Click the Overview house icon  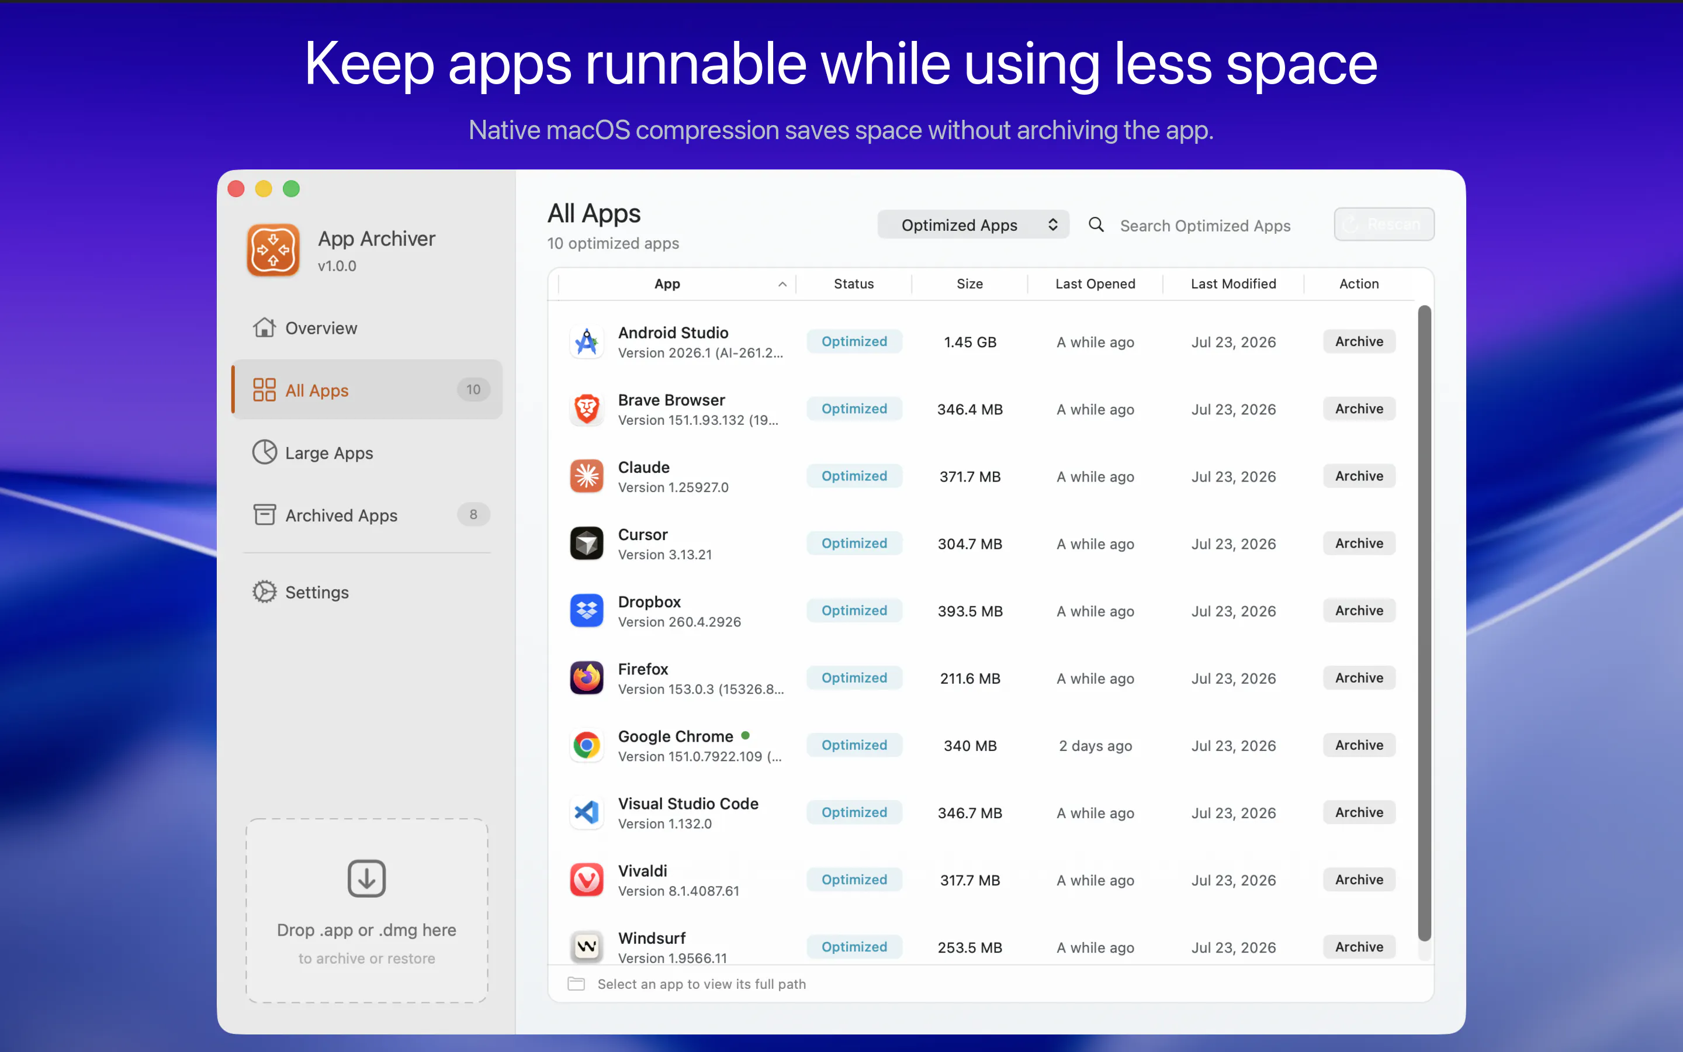point(264,328)
